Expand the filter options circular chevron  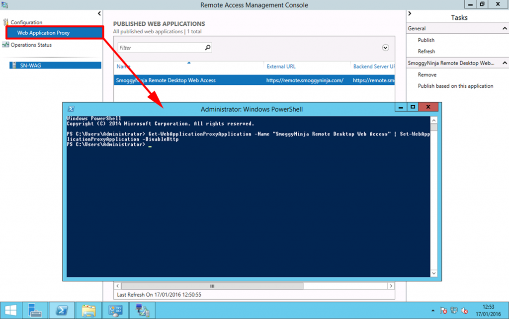385,48
